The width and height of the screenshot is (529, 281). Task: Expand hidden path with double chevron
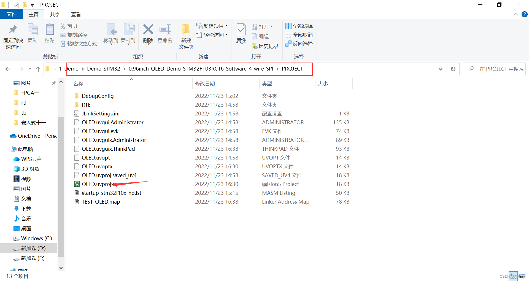tap(55, 69)
